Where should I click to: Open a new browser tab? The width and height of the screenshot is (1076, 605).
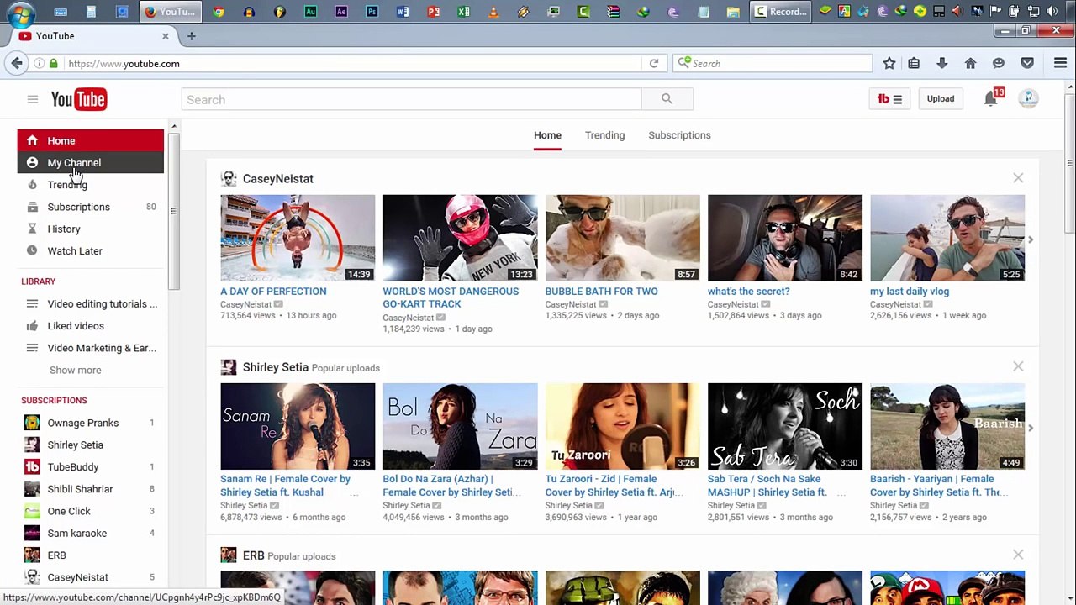coord(191,36)
